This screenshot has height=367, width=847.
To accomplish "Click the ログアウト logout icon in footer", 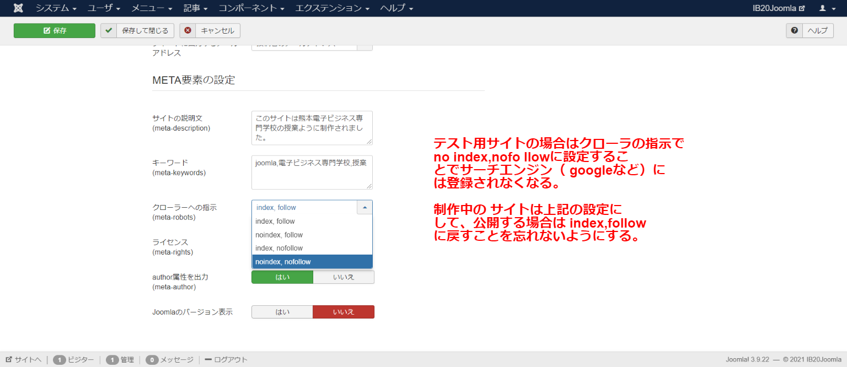I will pyautogui.click(x=208, y=360).
